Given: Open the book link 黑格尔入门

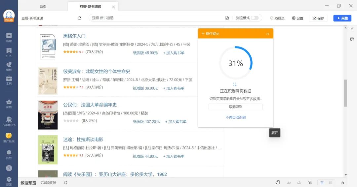Looking at the screenshot, I should pos(74,36).
